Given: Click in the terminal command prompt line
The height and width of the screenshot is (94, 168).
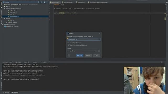Looking at the screenshot, I should 21,79.
